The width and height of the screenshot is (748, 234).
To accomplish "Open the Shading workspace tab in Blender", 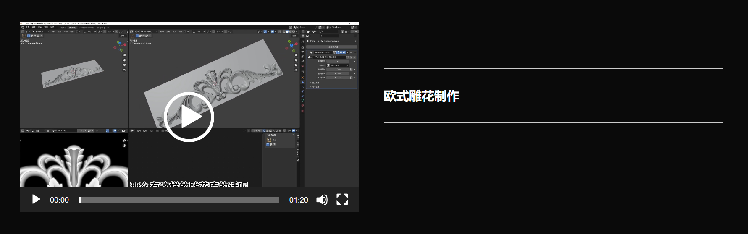I will (72, 27).
